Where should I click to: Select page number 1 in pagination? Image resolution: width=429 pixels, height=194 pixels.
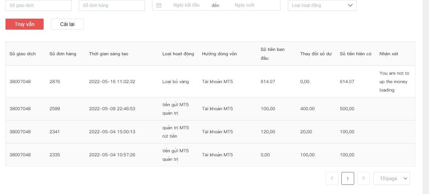click(348, 178)
